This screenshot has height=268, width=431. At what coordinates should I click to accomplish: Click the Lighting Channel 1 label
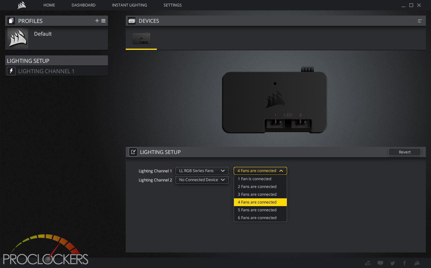[155, 171]
